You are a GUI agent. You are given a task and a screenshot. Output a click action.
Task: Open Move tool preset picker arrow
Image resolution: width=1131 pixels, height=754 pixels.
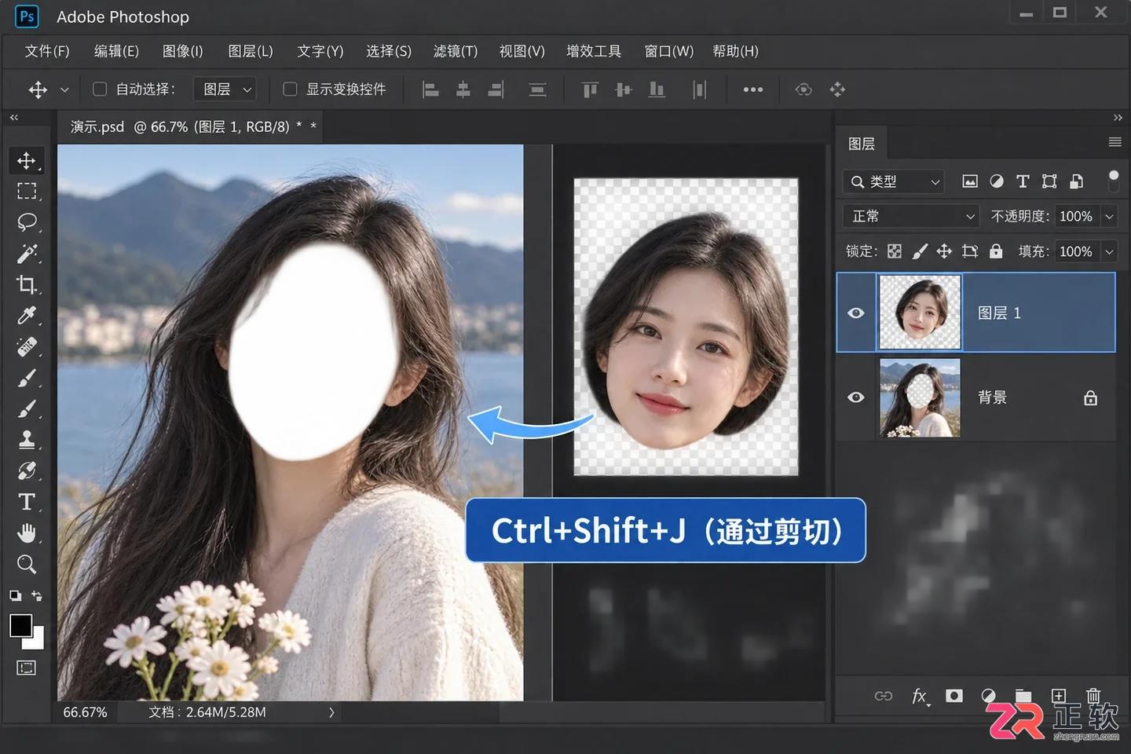tap(64, 90)
